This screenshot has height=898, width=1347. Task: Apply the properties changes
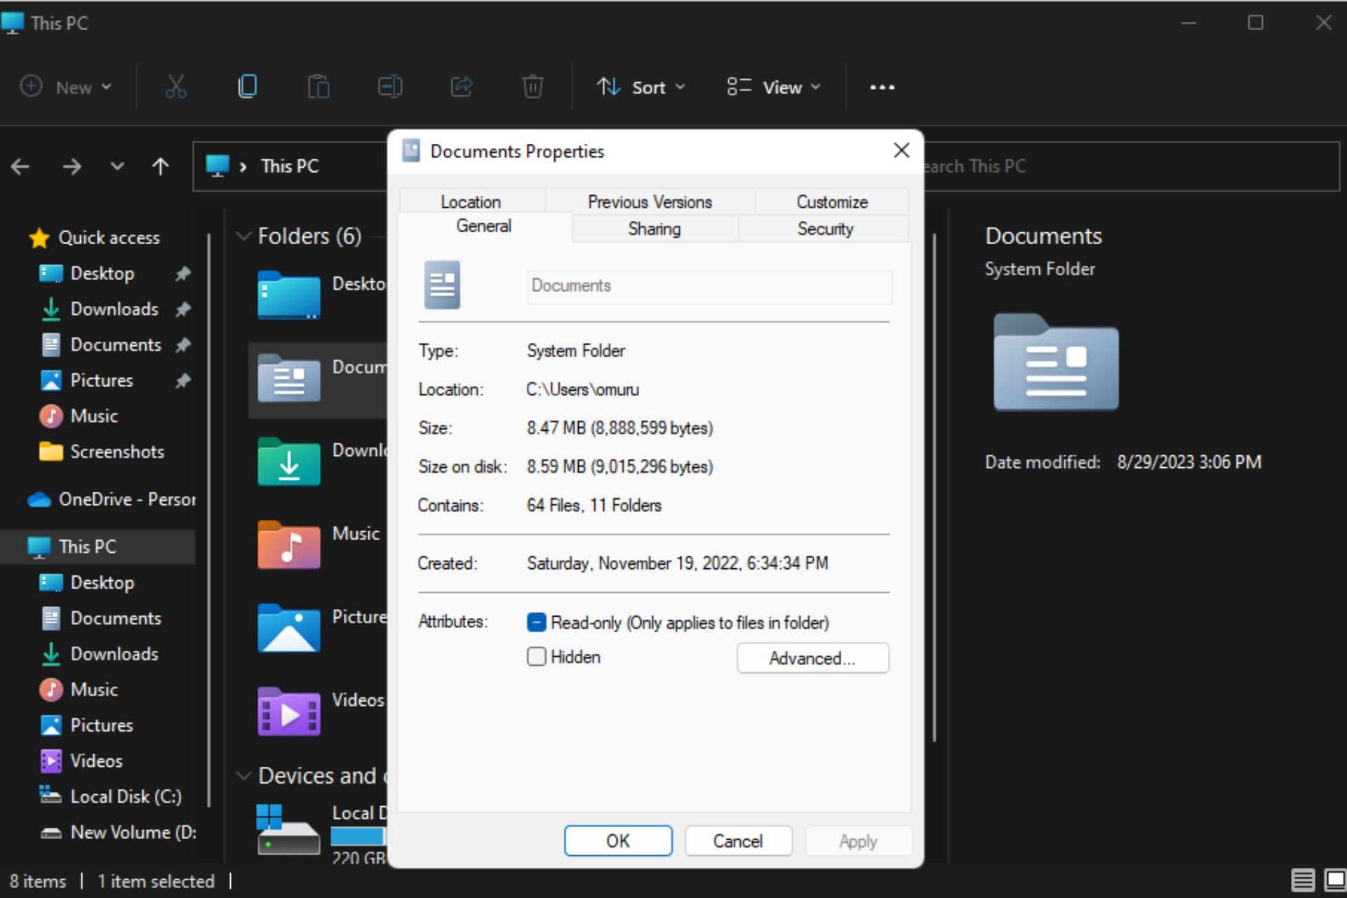click(859, 840)
